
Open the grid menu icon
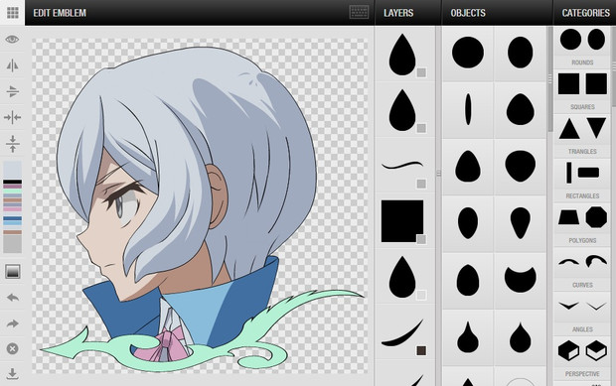(x=13, y=13)
